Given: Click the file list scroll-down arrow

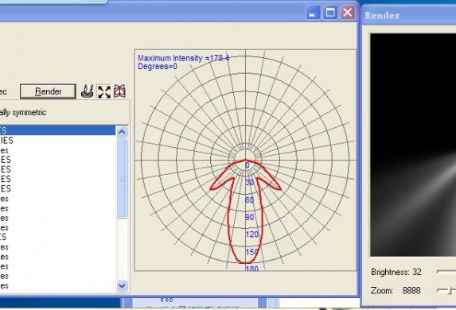Looking at the screenshot, I should pyautogui.click(x=122, y=286).
